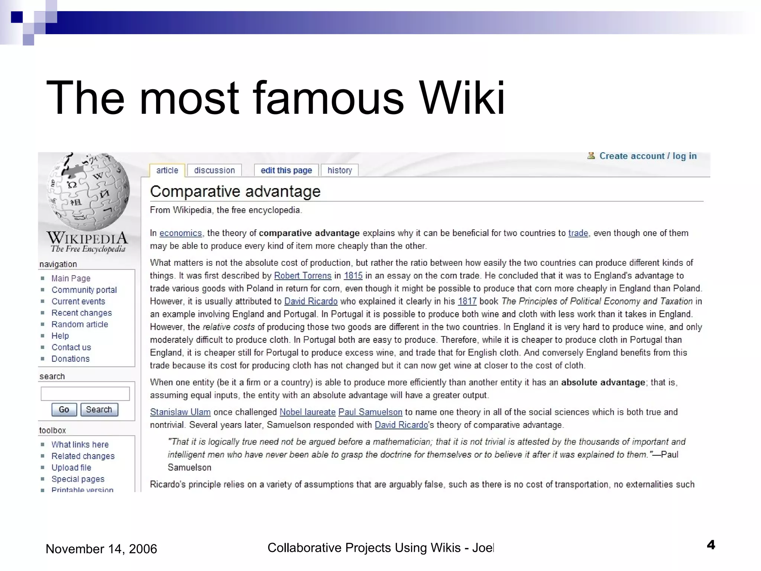Image resolution: width=761 pixels, height=571 pixels.
Task: Click the 'search' sidebar heading
Action: click(52, 377)
